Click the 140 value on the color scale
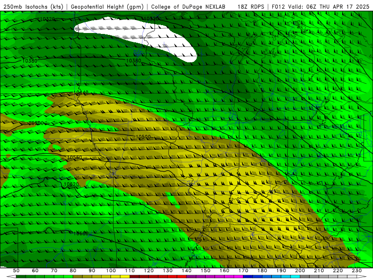This screenshot has height=279, width=373. (x=187, y=271)
